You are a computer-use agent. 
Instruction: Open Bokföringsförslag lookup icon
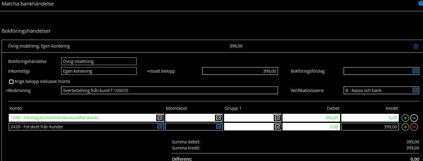(416, 71)
